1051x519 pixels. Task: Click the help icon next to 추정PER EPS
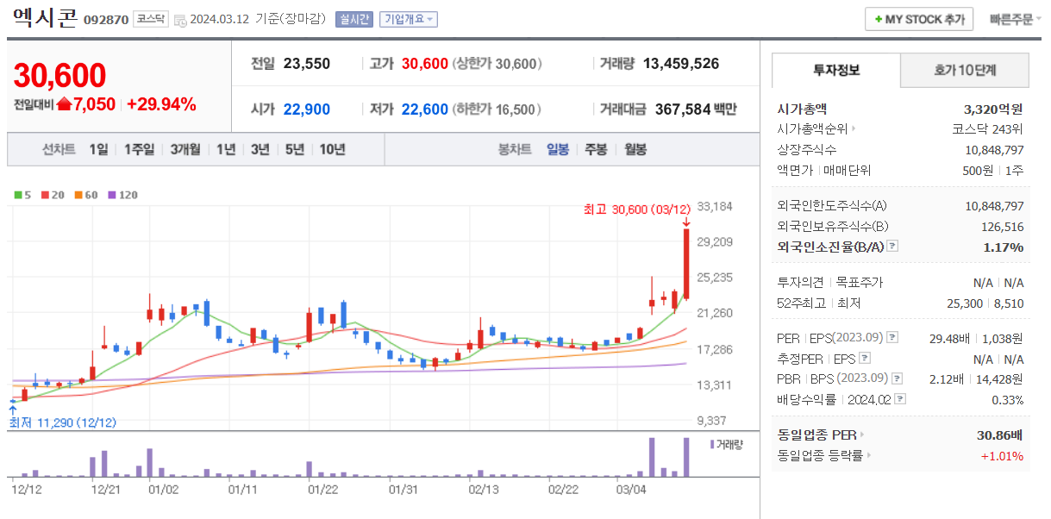tap(865, 359)
